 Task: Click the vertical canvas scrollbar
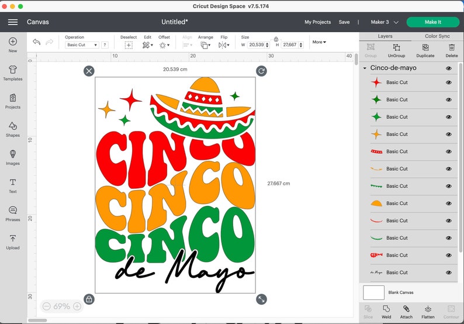pyautogui.click(x=356, y=59)
